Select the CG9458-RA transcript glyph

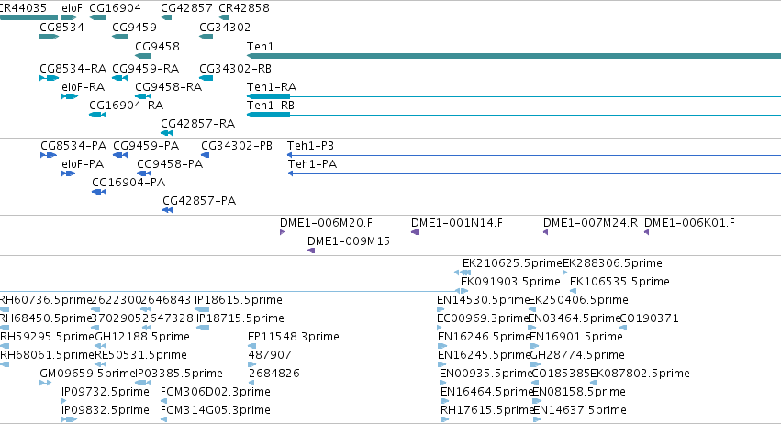pyautogui.click(x=143, y=96)
